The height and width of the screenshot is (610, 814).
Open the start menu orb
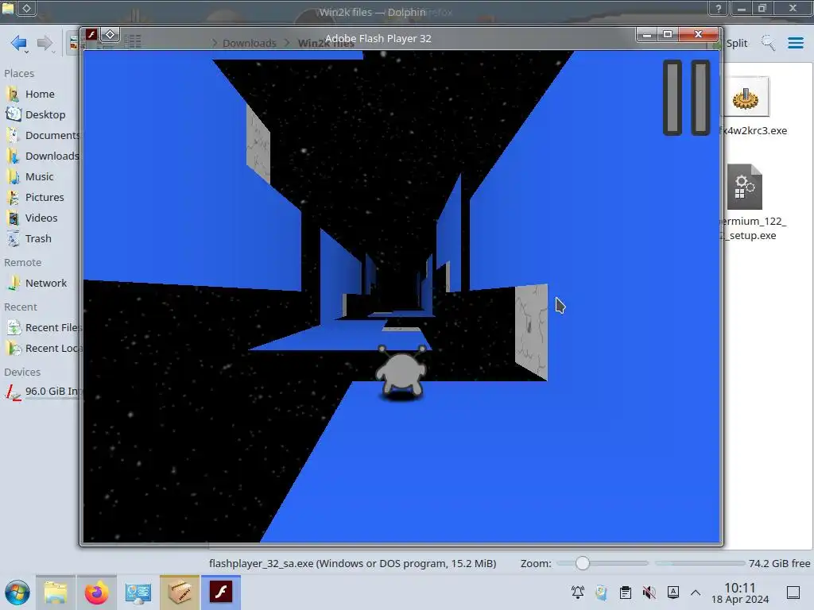[x=17, y=593]
